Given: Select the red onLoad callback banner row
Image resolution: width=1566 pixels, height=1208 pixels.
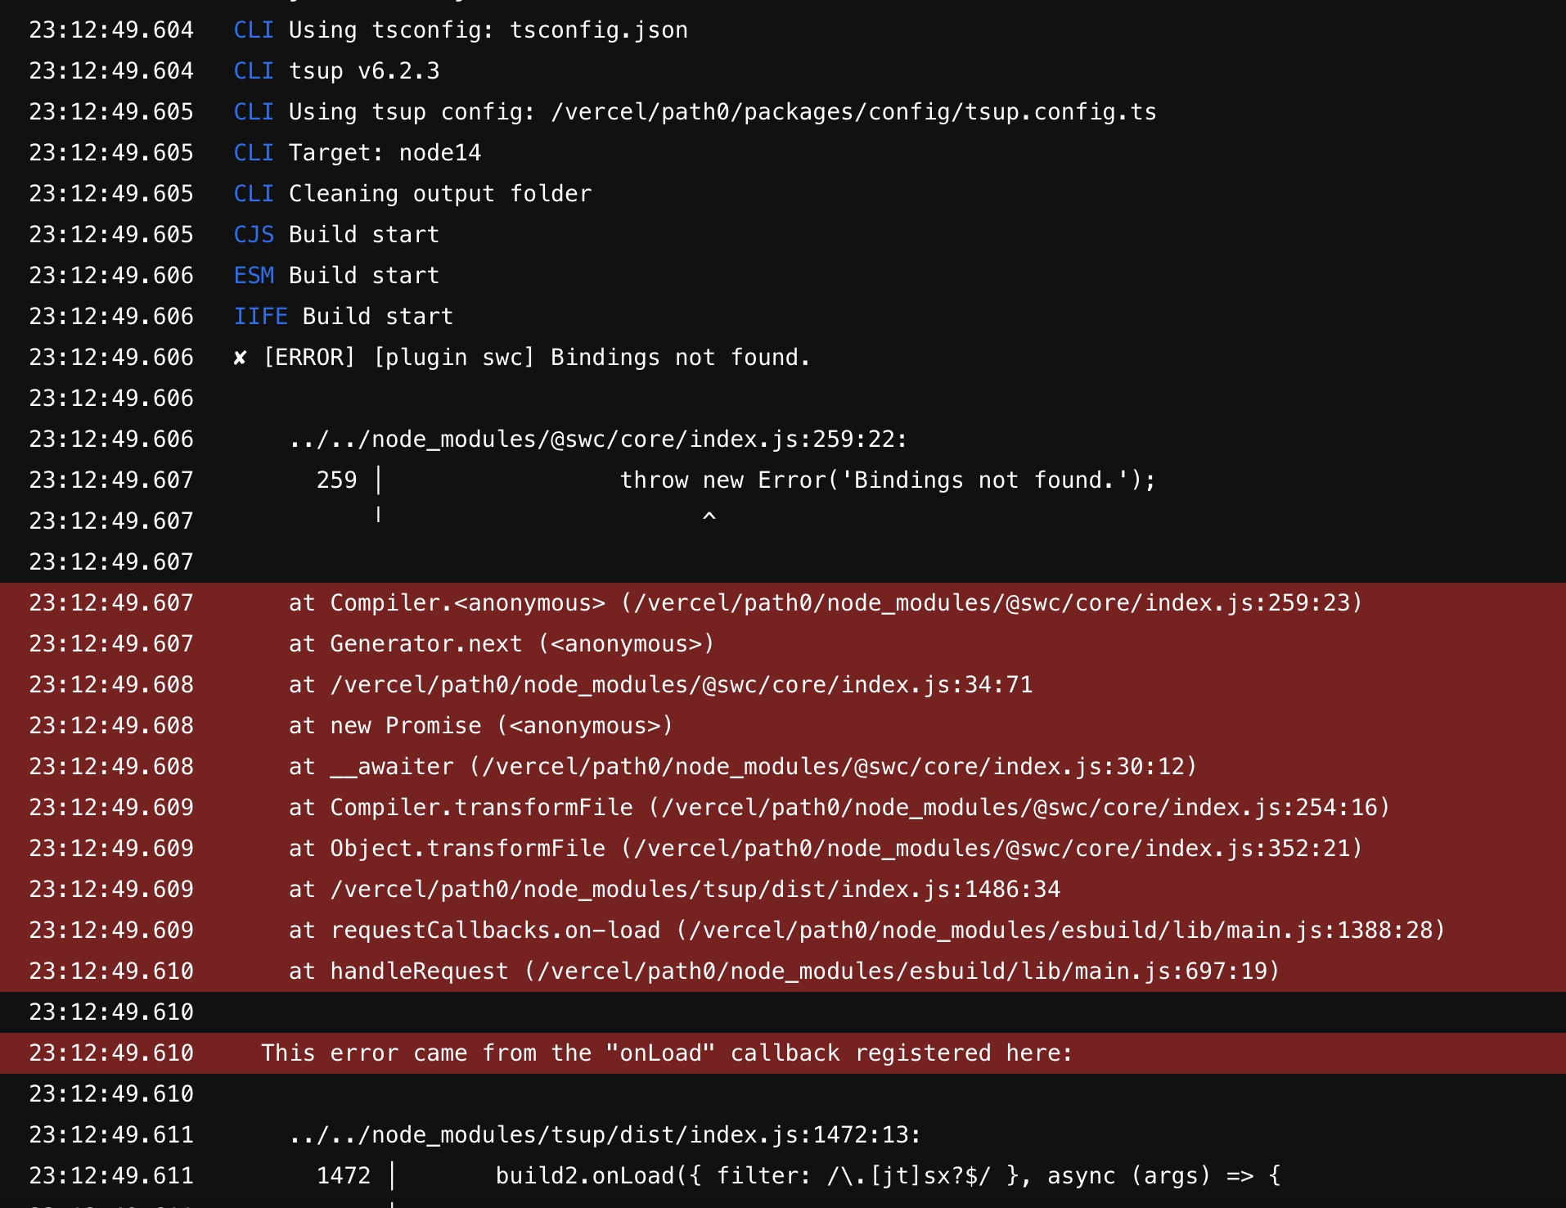Looking at the screenshot, I should point(665,1053).
